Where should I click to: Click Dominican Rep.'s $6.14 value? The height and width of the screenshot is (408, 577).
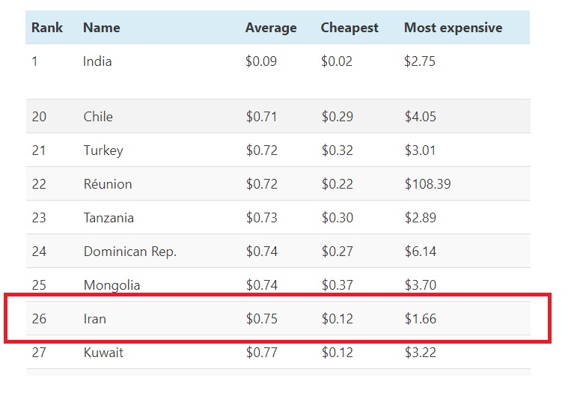coord(420,252)
